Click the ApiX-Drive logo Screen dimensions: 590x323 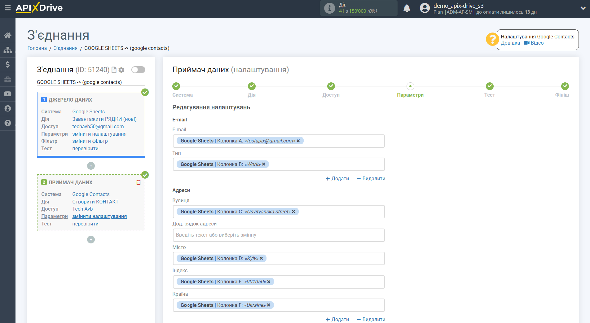click(x=39, y=8)
